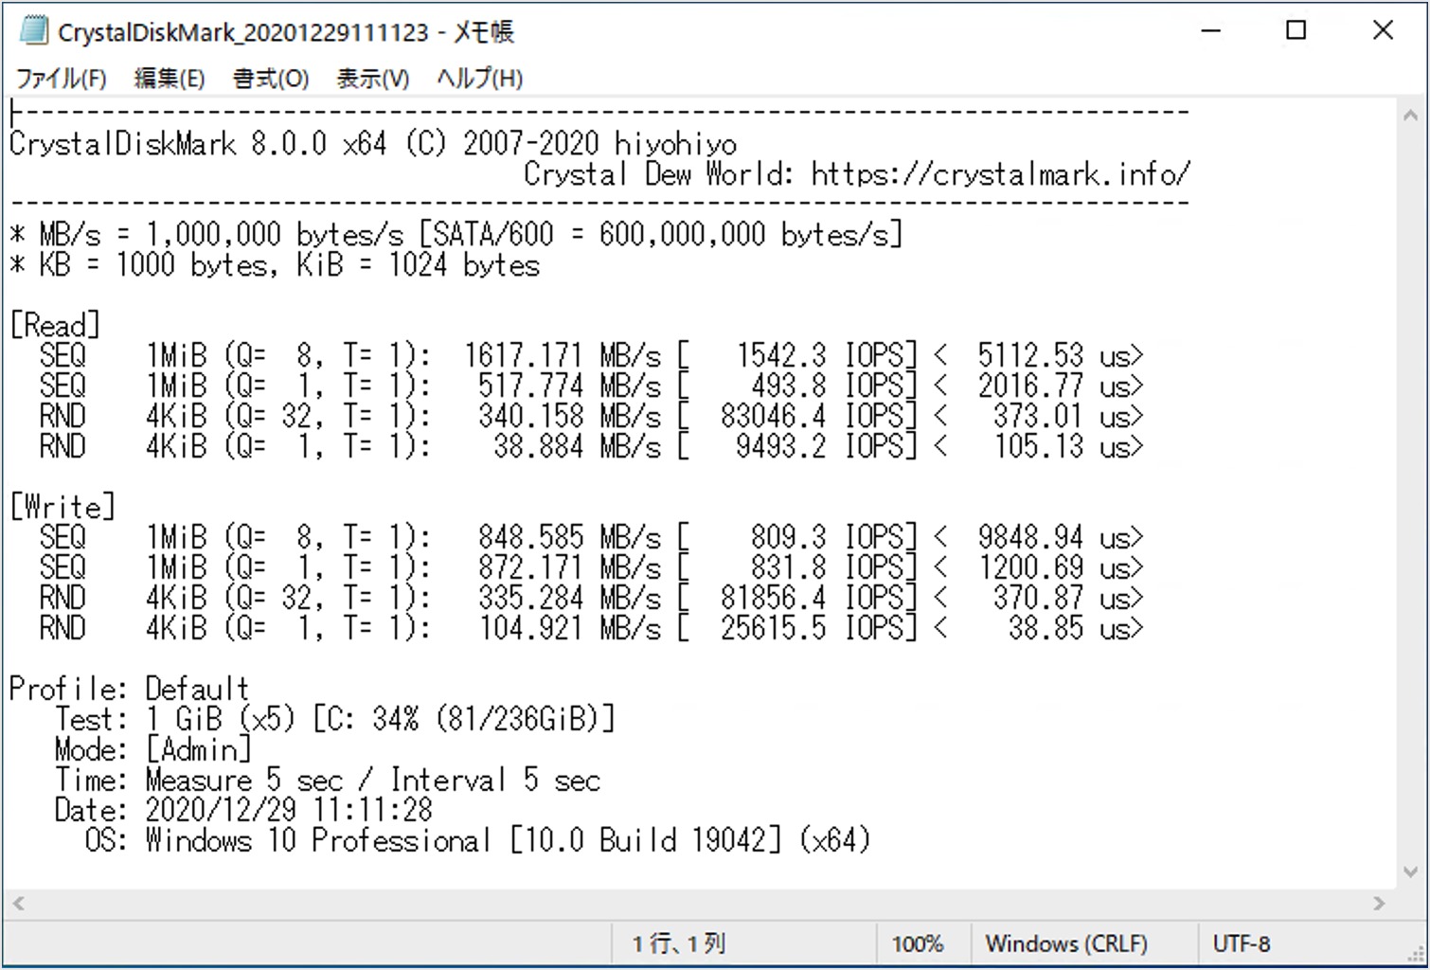This screenshot has width=1430, height=970.
Task: Open the ヘルプ(H) menu
Action: click(x=479, y=79)
